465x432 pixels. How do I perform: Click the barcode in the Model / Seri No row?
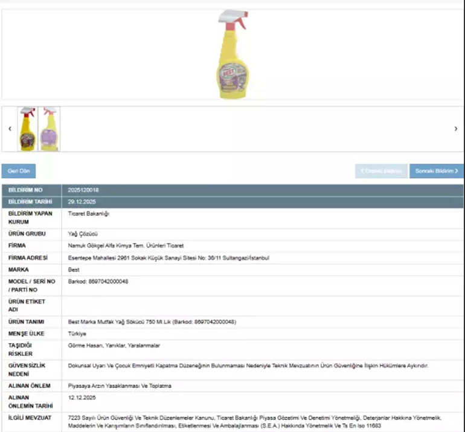[98, 282]
